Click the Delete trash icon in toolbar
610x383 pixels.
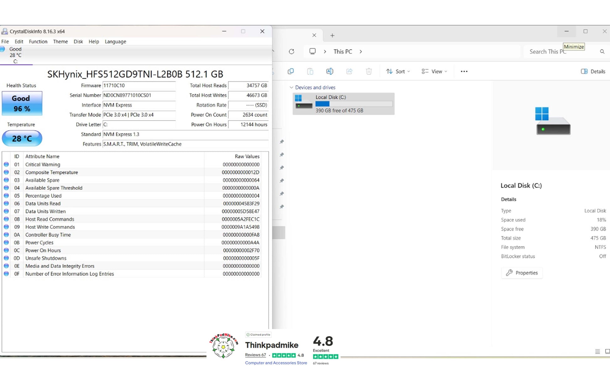[369, 71]
